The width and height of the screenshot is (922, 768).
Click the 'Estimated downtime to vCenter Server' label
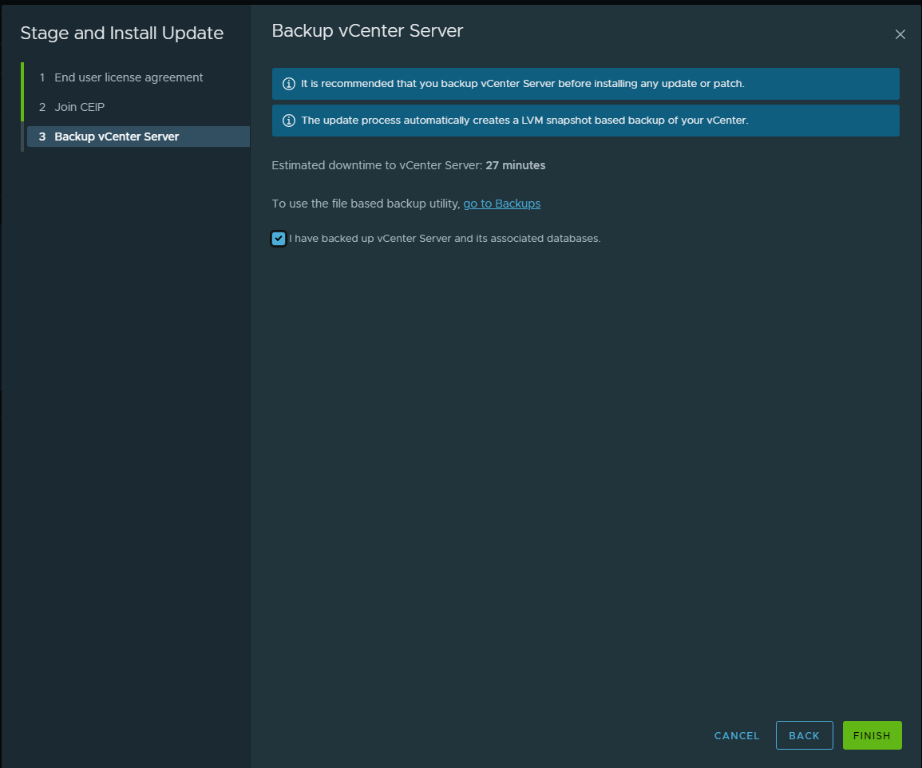pos(377,166)
